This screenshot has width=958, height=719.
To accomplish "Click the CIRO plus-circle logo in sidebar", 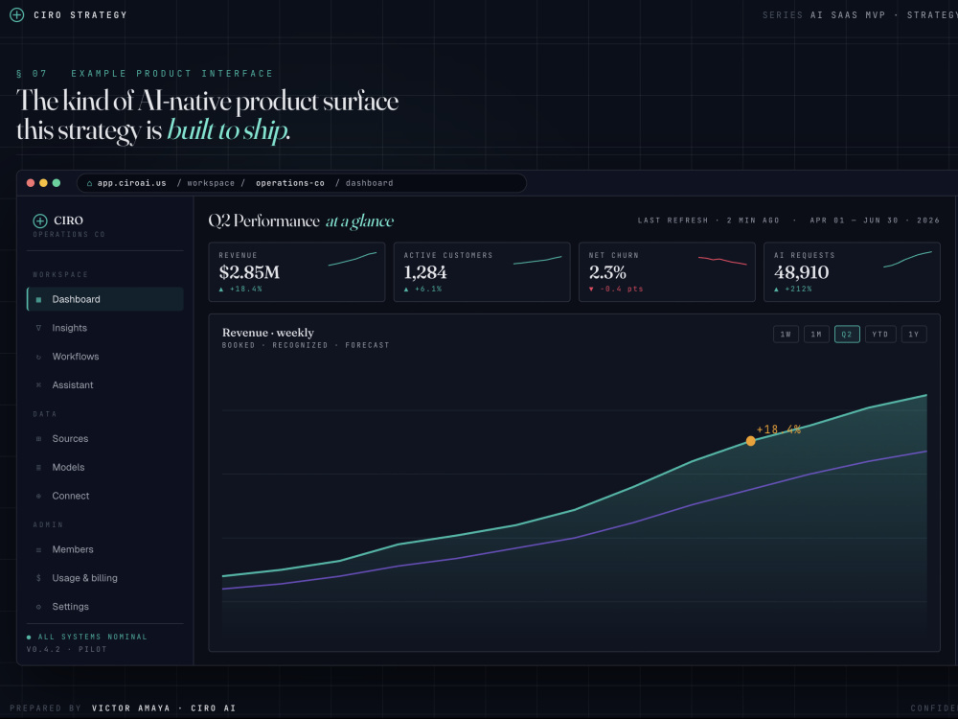I will (39, 220).
